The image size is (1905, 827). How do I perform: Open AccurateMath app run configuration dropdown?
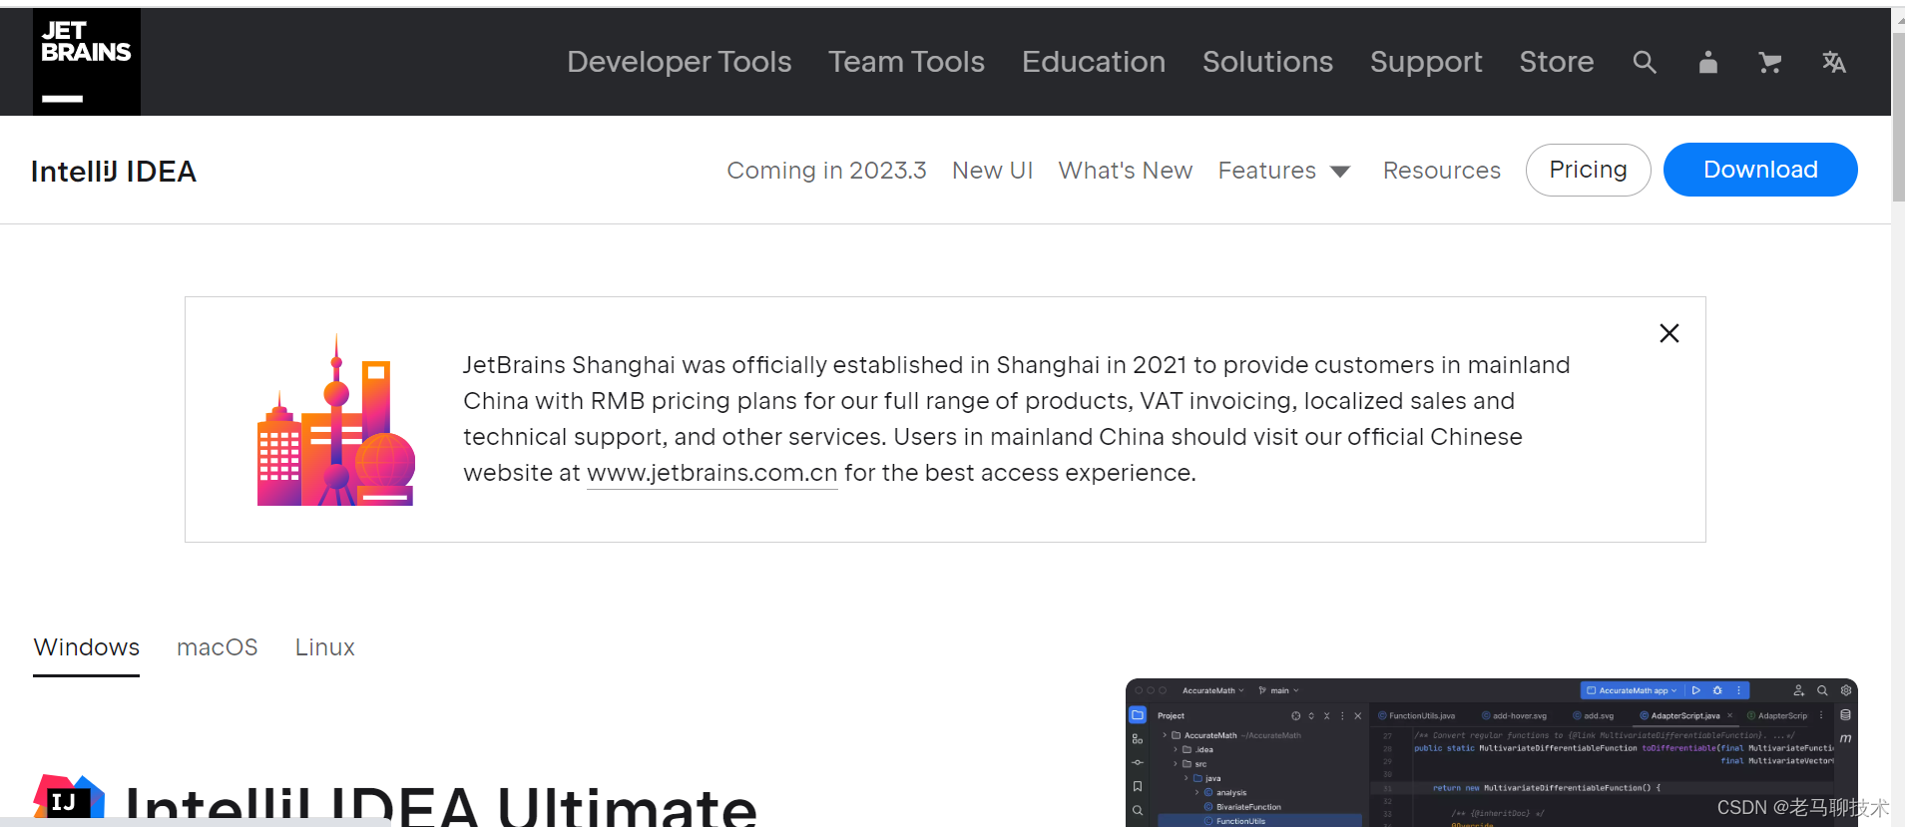point(1633,690)
